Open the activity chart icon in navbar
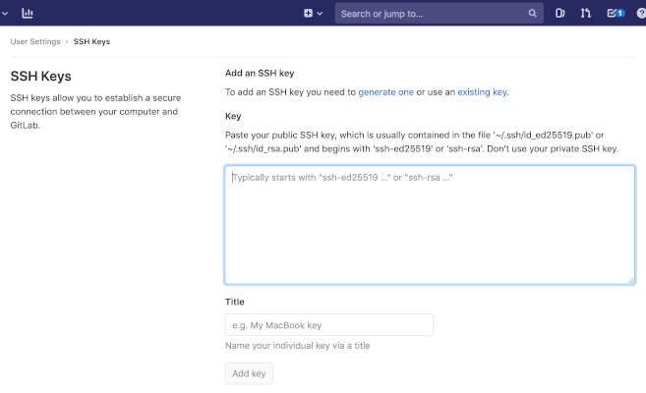 point(28,13)
